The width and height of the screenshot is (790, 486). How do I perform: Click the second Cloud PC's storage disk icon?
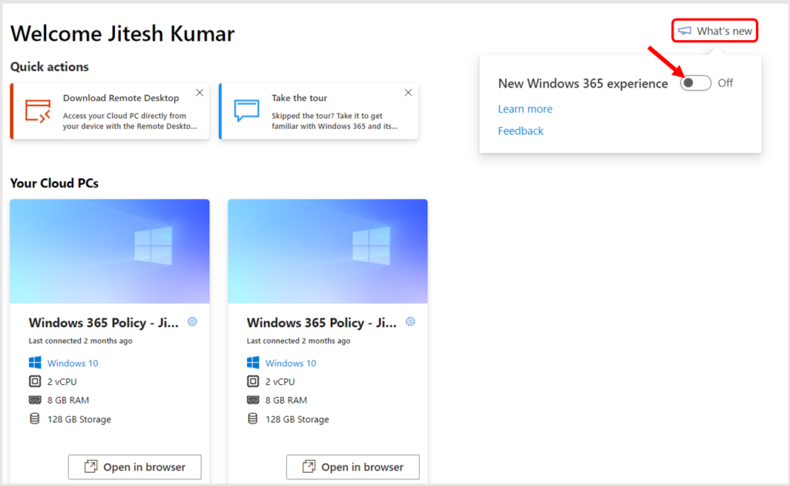[x=252, y=419]
